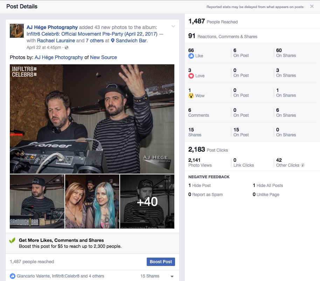Click the 91 Reactions, Comments & Shares stat
This screenshot has width=320, height=281.
(x=223, y=36)
